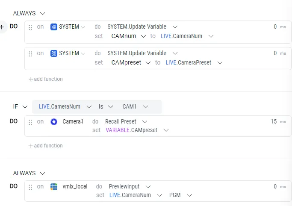Edit the 15 ms delay field
Screen dimensions: 292x206
[x=274, y=121]
